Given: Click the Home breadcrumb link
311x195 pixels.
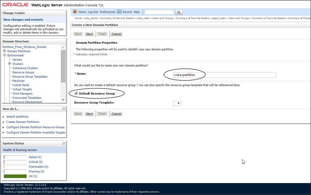Looking at the screenshot, I should pos(78,18).
